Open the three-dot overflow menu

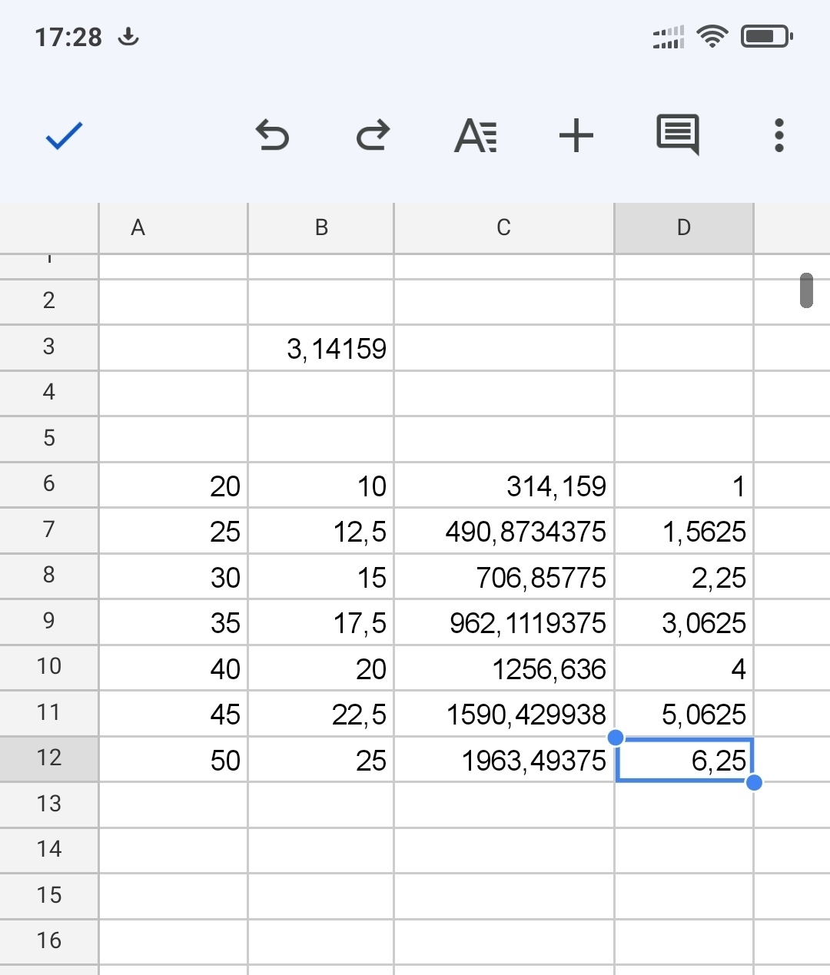click(779, 136)
